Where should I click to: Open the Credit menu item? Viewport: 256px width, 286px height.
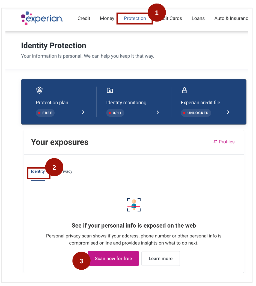coord(84,18)
